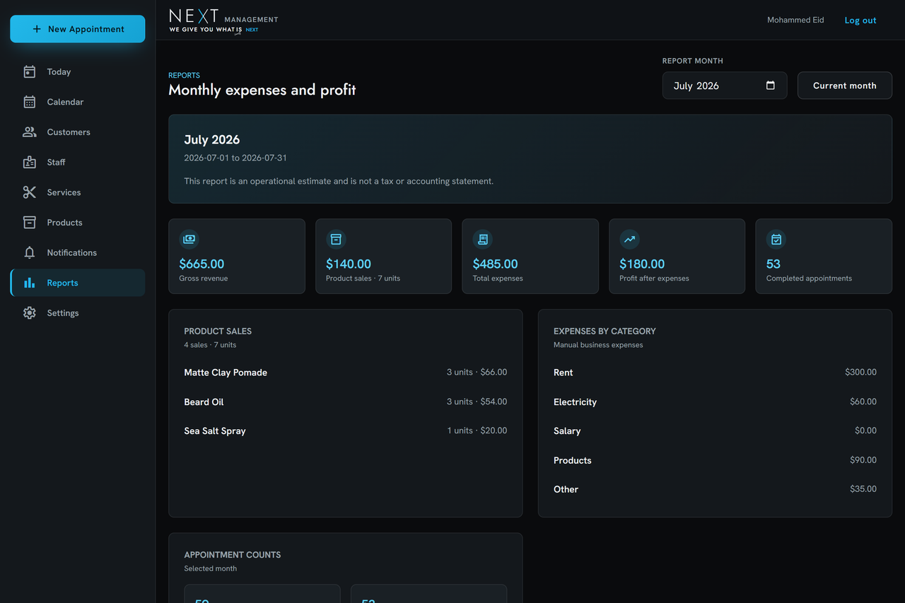This screenshot has height=603, width=905.
Task: Click the $485.00 Total expenses value
Action: (x=495, y=264)
